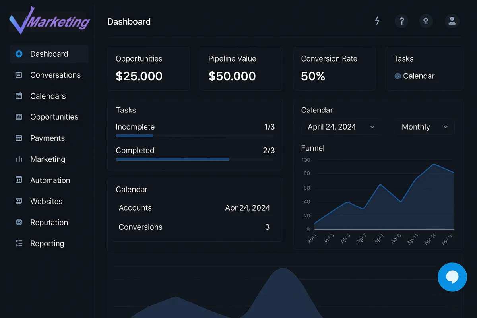Click the bottom area chart's tallest peak
This screenshot has width=477, height=318.
coord(283,270)
